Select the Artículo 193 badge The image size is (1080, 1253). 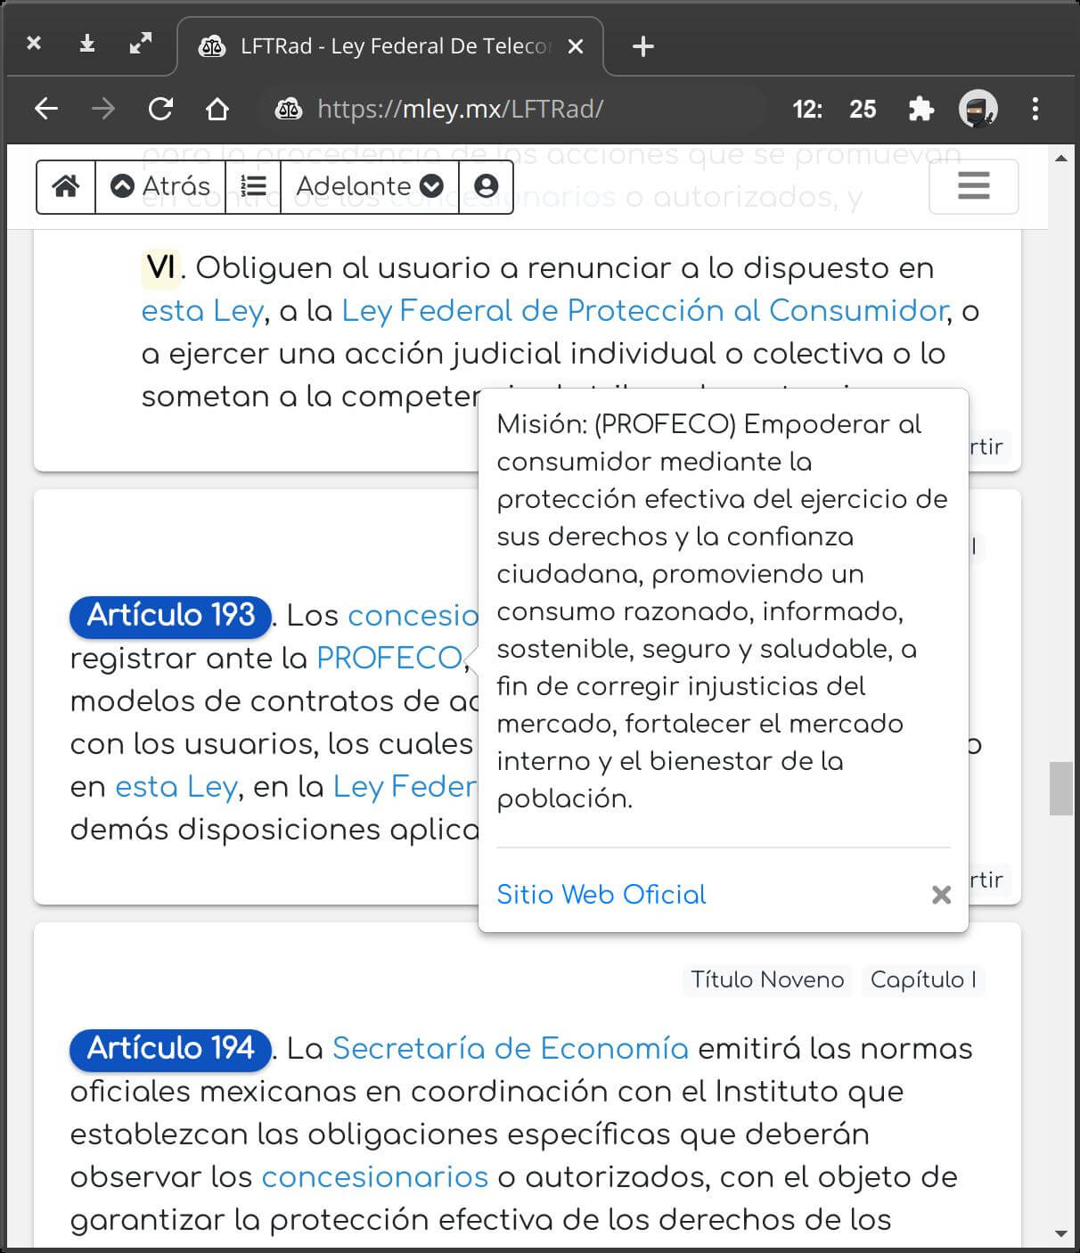170,615
